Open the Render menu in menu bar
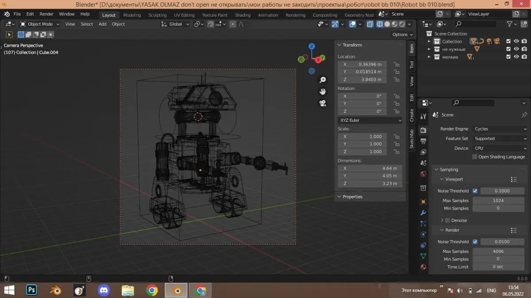531x298 pixels. pyautogui.click(x=46, y=14)
